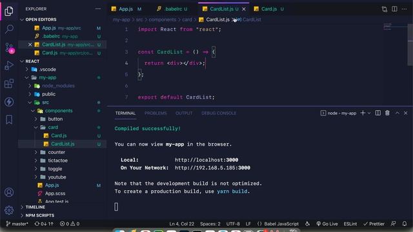Switch to the Card.js editor tab
Viewport: 413px width, 232px height.
click(x=268, y=9)
